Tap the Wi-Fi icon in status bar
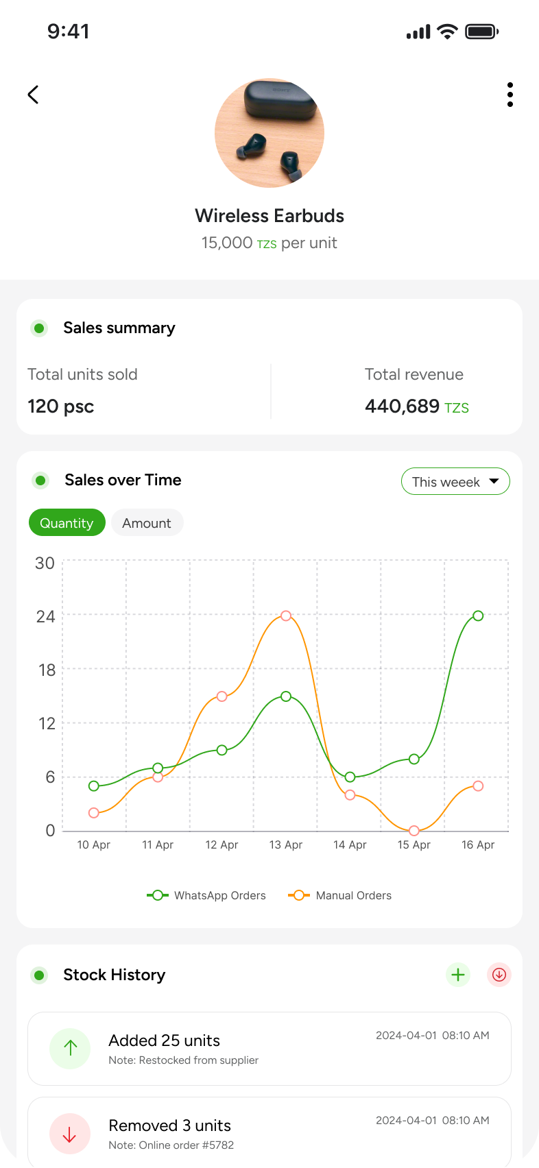This screenshot has height=1168, width=539. coord(448,32)
